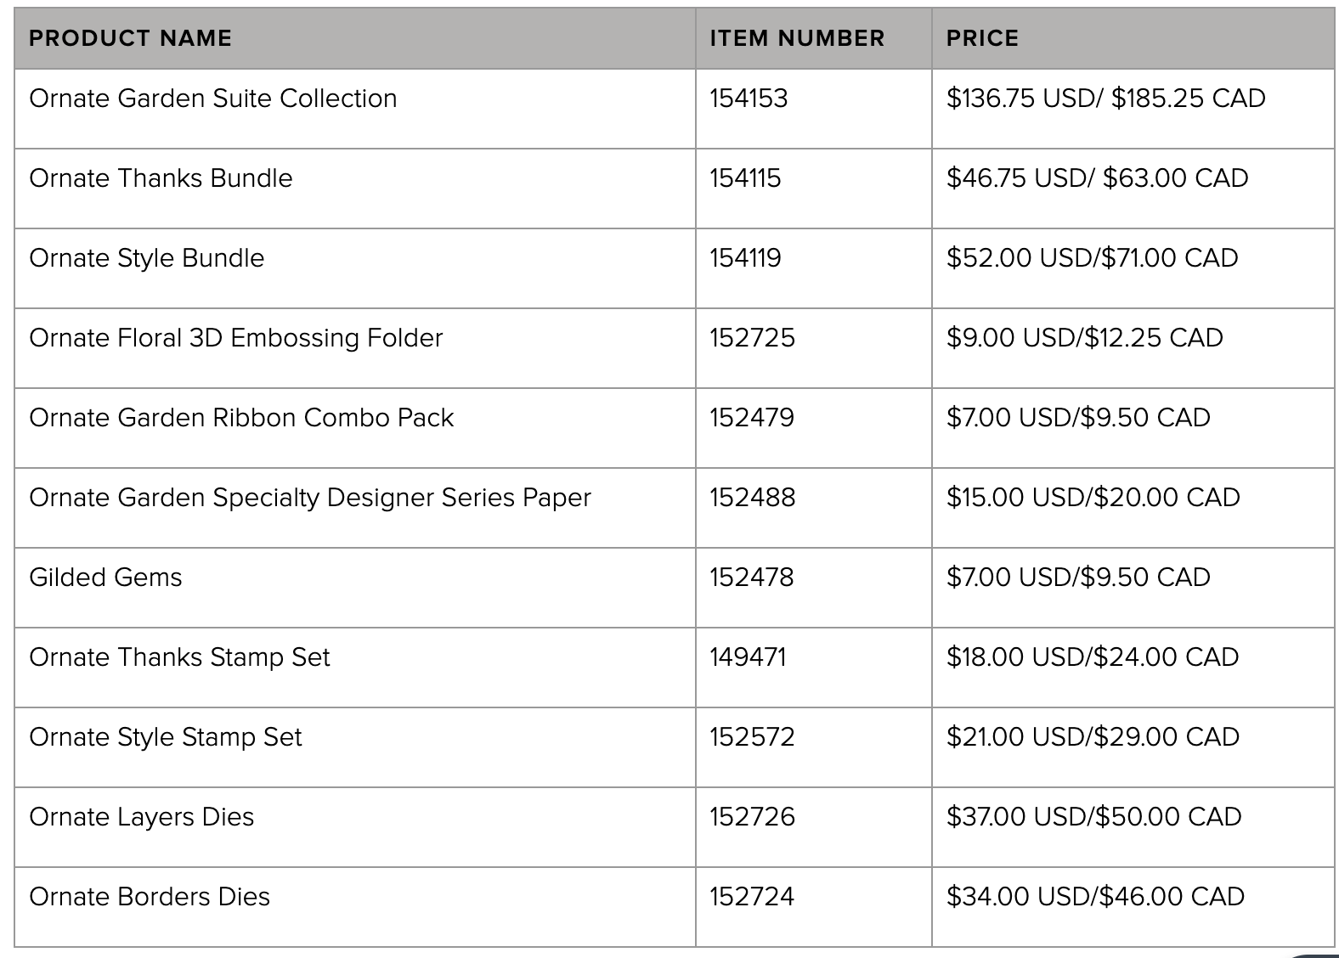Click item number 149471
The height and width of the screenshot is (958, 1339).
point(748,657)
